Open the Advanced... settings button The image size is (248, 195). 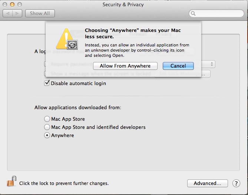[207, 183]
